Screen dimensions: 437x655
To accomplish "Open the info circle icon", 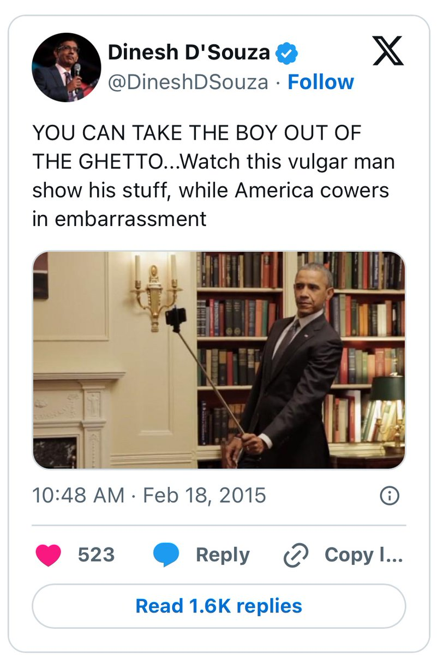I will click(x=390, y=496).
